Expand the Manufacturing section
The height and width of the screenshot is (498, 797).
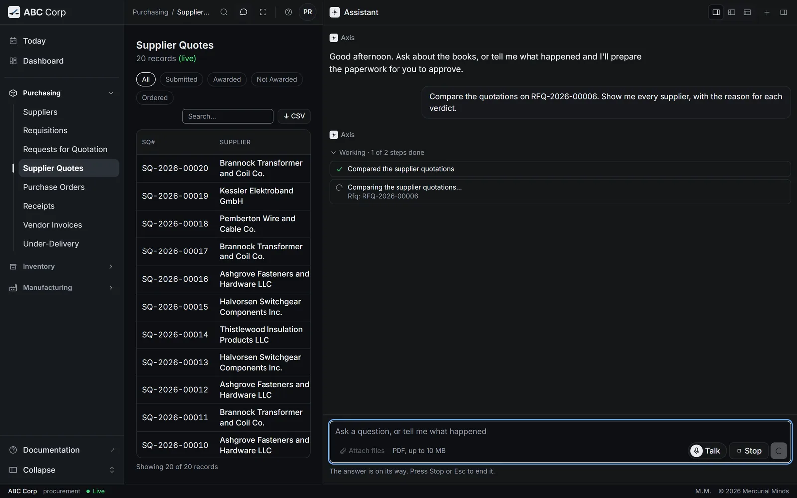tap(62, 288)
